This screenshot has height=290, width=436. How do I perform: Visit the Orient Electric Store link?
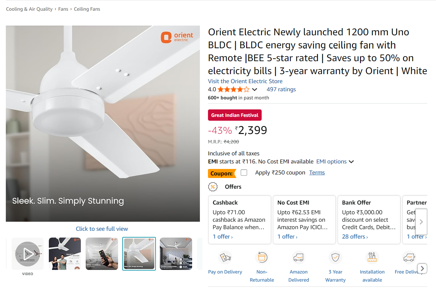[245, 81]
